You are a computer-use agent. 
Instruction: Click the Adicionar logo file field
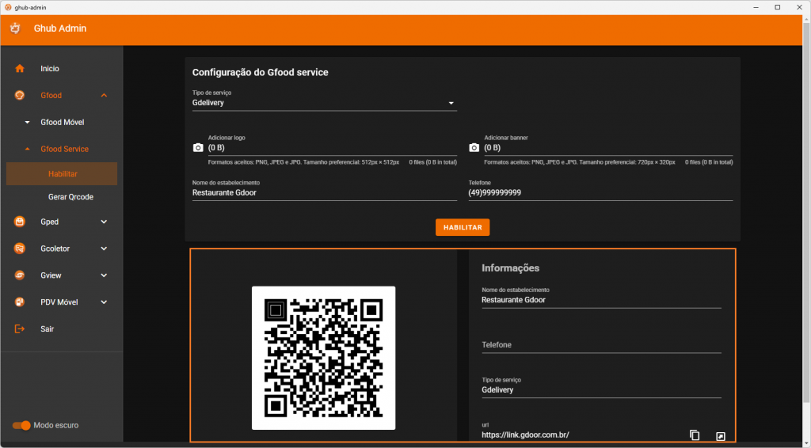point(333,148)
